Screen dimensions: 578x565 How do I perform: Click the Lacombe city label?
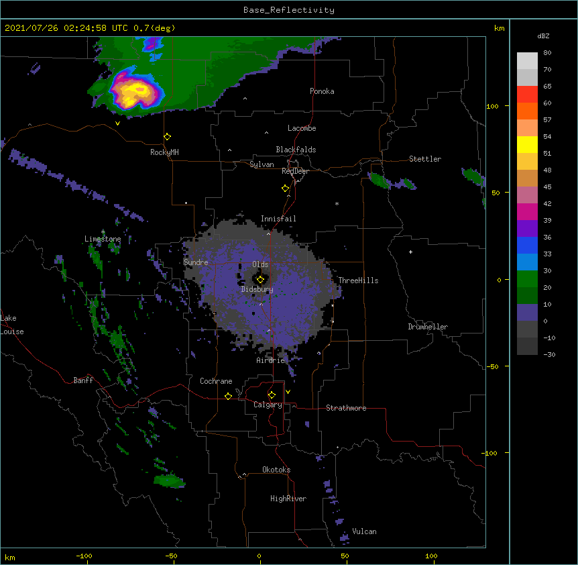(302, 128)
